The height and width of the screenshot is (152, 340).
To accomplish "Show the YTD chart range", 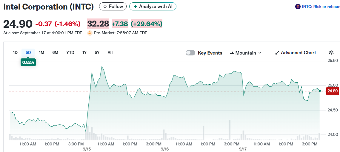I will (x=70, y=52).
